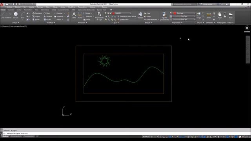Activate the Girar (rotate) command
This screenshot has width=251, height=141.
coord(47,13)
